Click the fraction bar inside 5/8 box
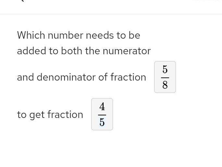 click(x=165, y=78)
